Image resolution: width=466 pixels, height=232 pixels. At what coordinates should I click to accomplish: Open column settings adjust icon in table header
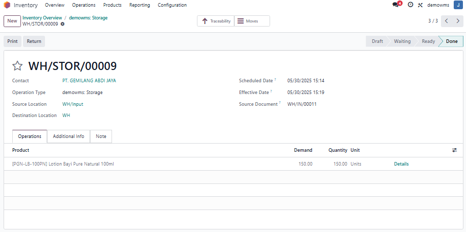[x=454, y=150]
